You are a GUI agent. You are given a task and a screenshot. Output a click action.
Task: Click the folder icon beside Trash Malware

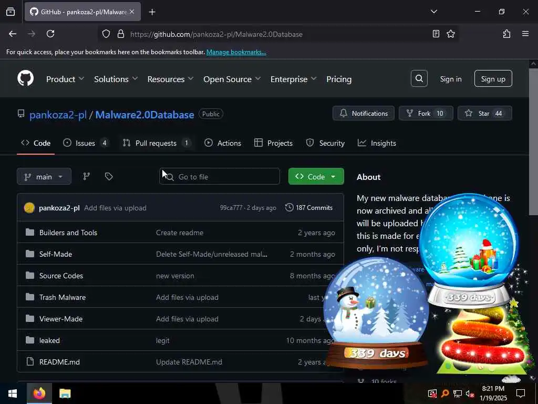(x=30, y=297)
